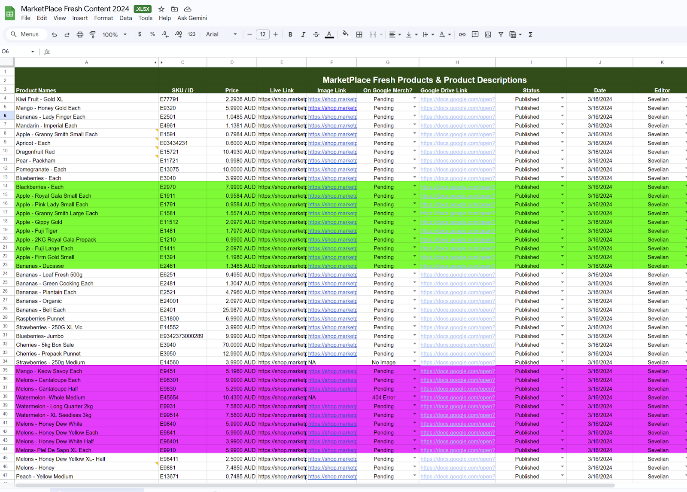Viewport: 687px width, 492px height.
Task: Open Status dropdown for Blackberries - Each
Action: (562, 186)
